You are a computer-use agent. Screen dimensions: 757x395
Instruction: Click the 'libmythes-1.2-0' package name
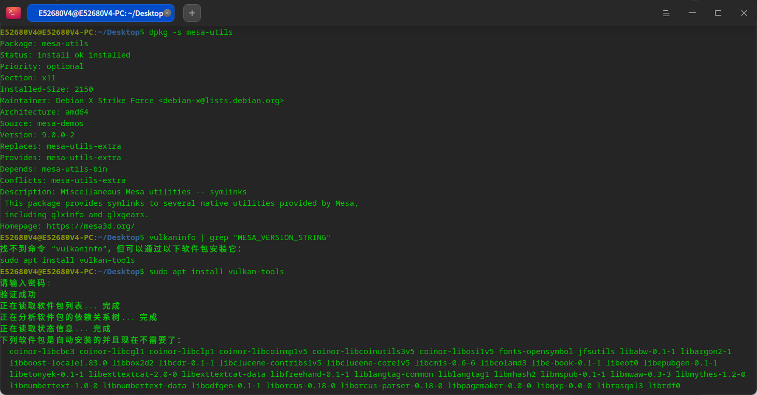tap(710, 374)
